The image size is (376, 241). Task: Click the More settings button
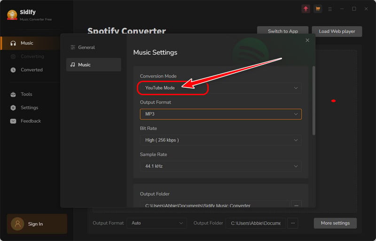[335, 223]
